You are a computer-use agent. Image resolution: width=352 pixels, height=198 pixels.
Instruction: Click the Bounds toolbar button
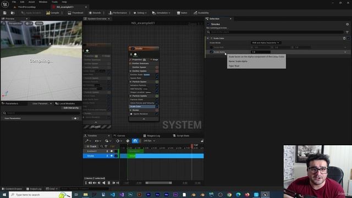click(x=95, y=13)
